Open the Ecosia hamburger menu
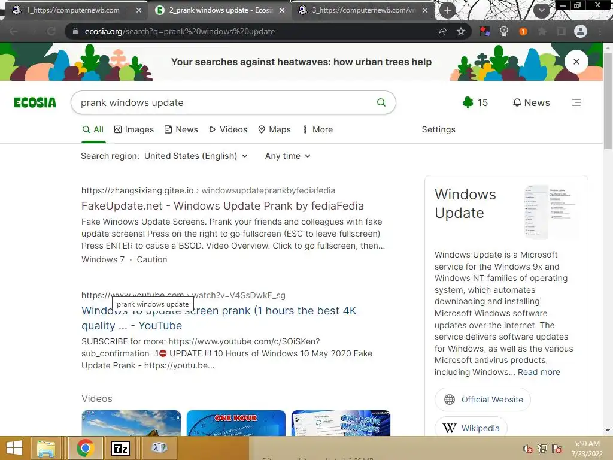 click(576, 102)
